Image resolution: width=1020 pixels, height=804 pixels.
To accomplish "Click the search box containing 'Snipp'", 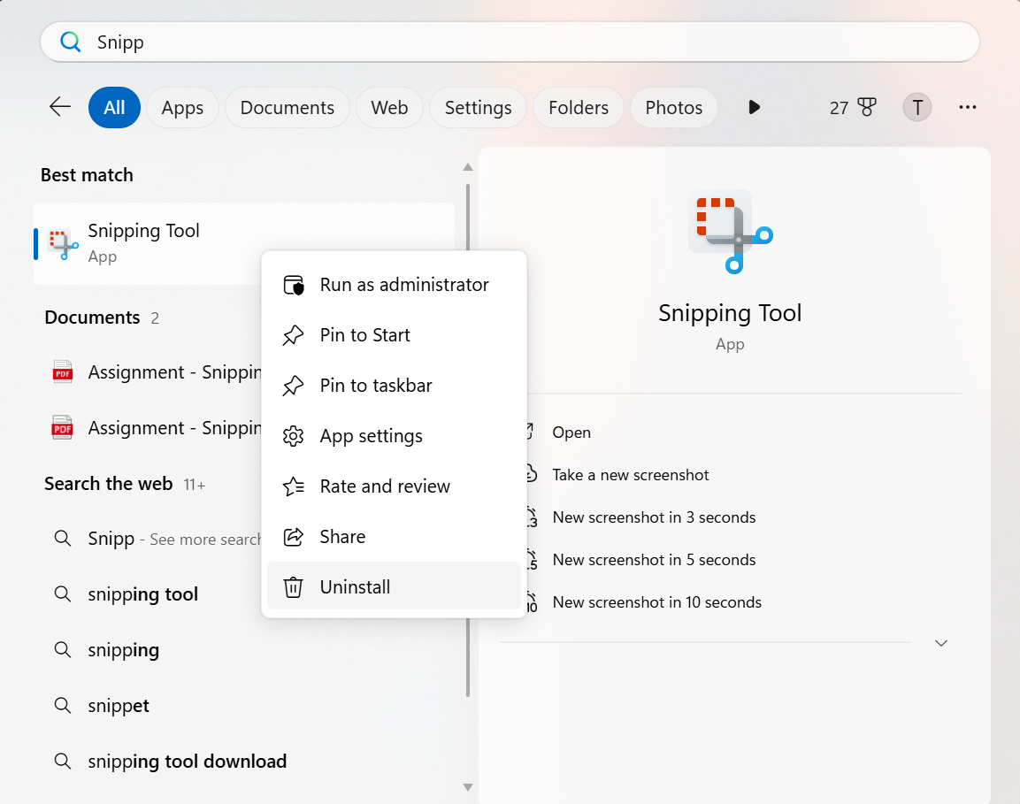I will coord(510,42).
